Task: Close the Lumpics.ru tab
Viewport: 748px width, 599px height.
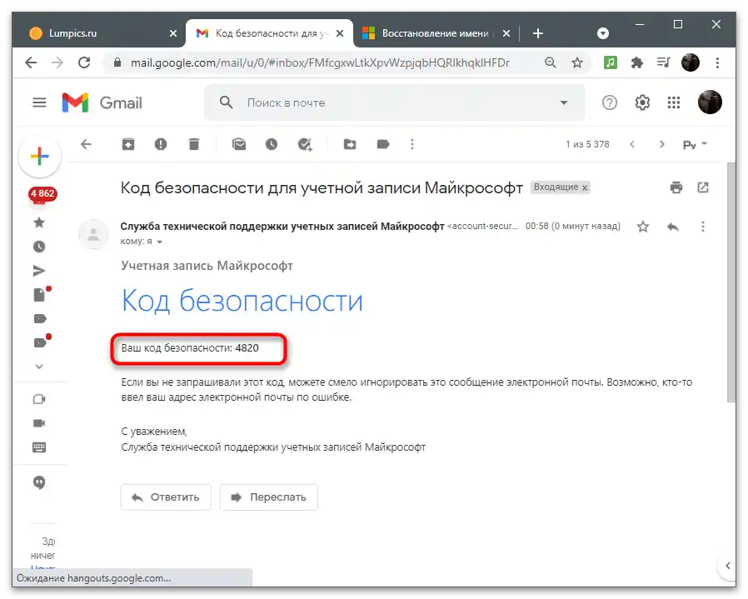Action: [x=172, y=33]
